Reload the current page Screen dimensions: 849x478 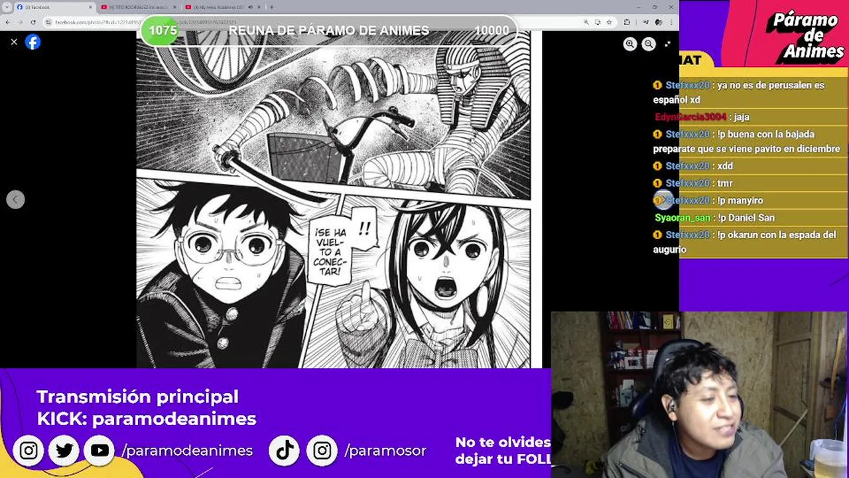(33, 22)
